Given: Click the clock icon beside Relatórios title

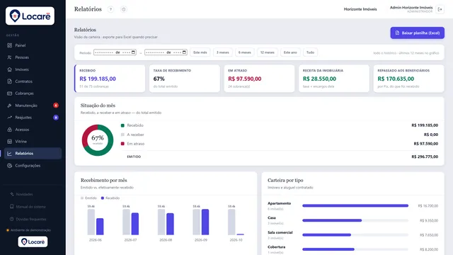Looking at the screenshot, I should point(124,9).
